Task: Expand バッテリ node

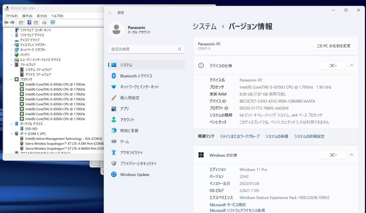Action: tap(11, 54)
